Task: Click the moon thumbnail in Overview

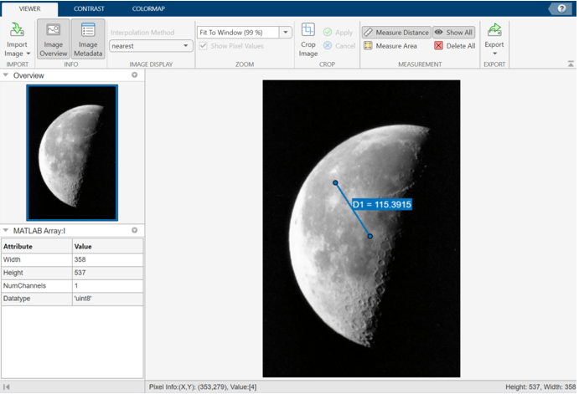Action: [72, 152]
